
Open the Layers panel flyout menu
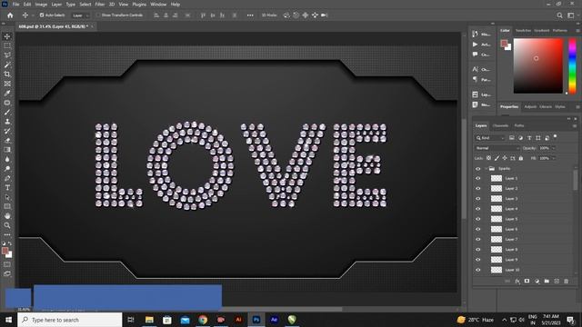tap(575, 126)
